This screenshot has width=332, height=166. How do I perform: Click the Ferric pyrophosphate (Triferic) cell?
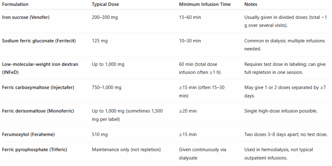pos(35,150)
